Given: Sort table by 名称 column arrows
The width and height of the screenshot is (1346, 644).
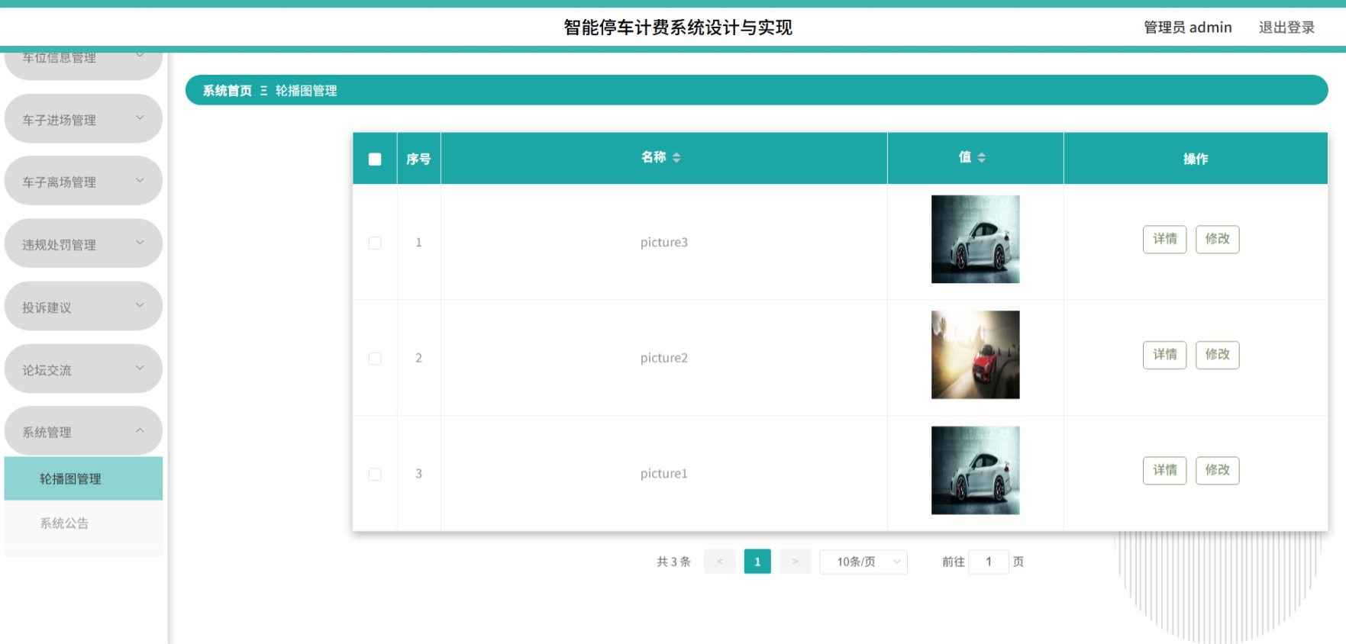Looking at the screenshot, I should point(676,157).
